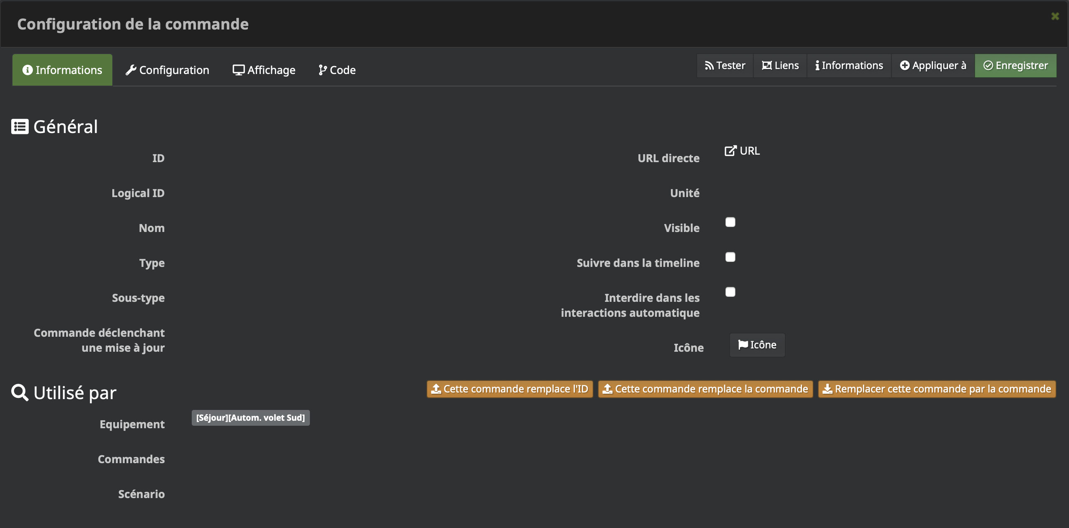
Task: Click the external link icon beside URL
Action: coord(730,151)
